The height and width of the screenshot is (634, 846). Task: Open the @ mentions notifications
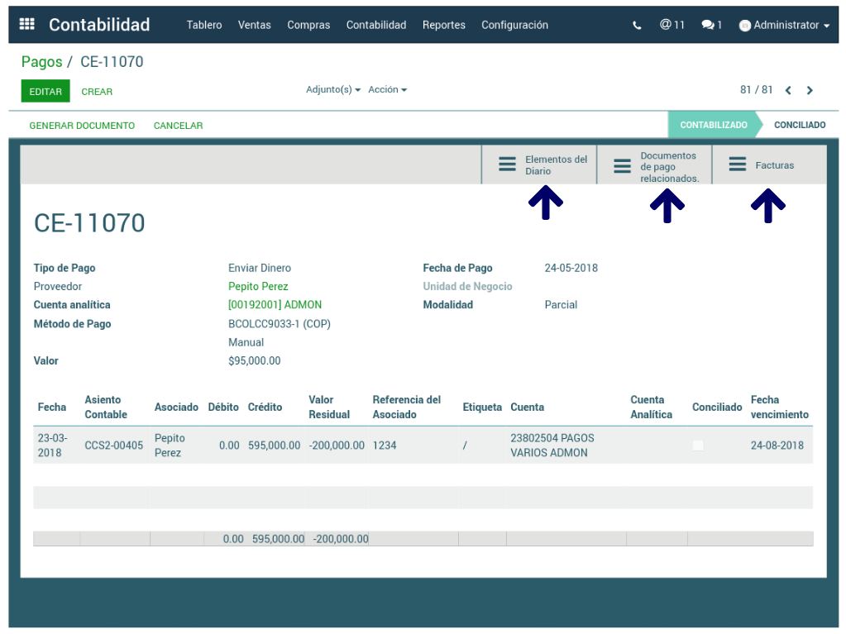(x=672, y=25)
